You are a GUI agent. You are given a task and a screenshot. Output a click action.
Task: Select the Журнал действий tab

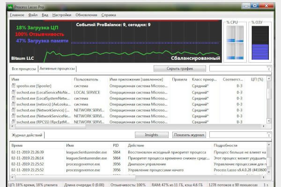[x=27, y=135]
